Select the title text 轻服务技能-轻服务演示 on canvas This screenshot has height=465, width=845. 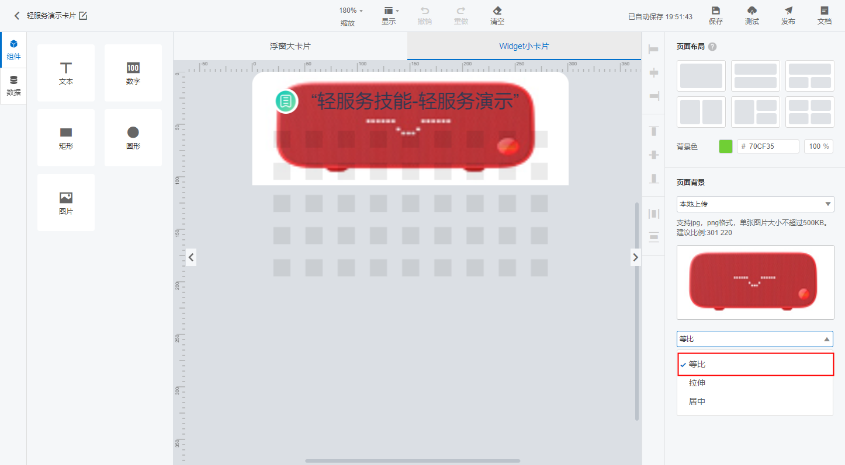(x=415, y=102)
